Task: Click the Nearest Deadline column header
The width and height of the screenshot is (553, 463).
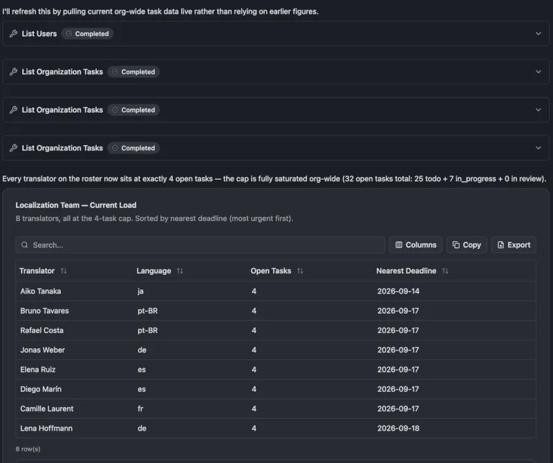Action: 406,271
